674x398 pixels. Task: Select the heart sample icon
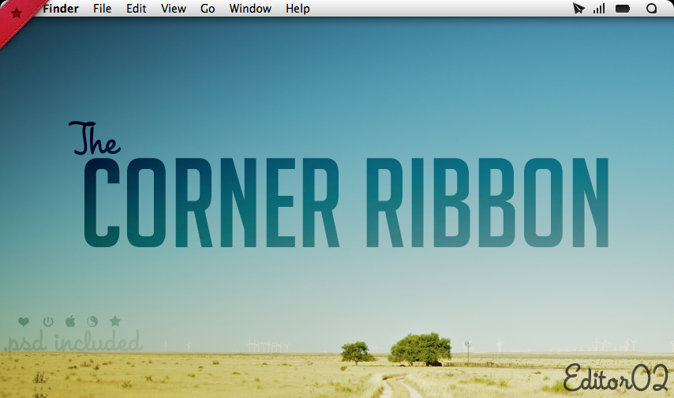[24, 321]
